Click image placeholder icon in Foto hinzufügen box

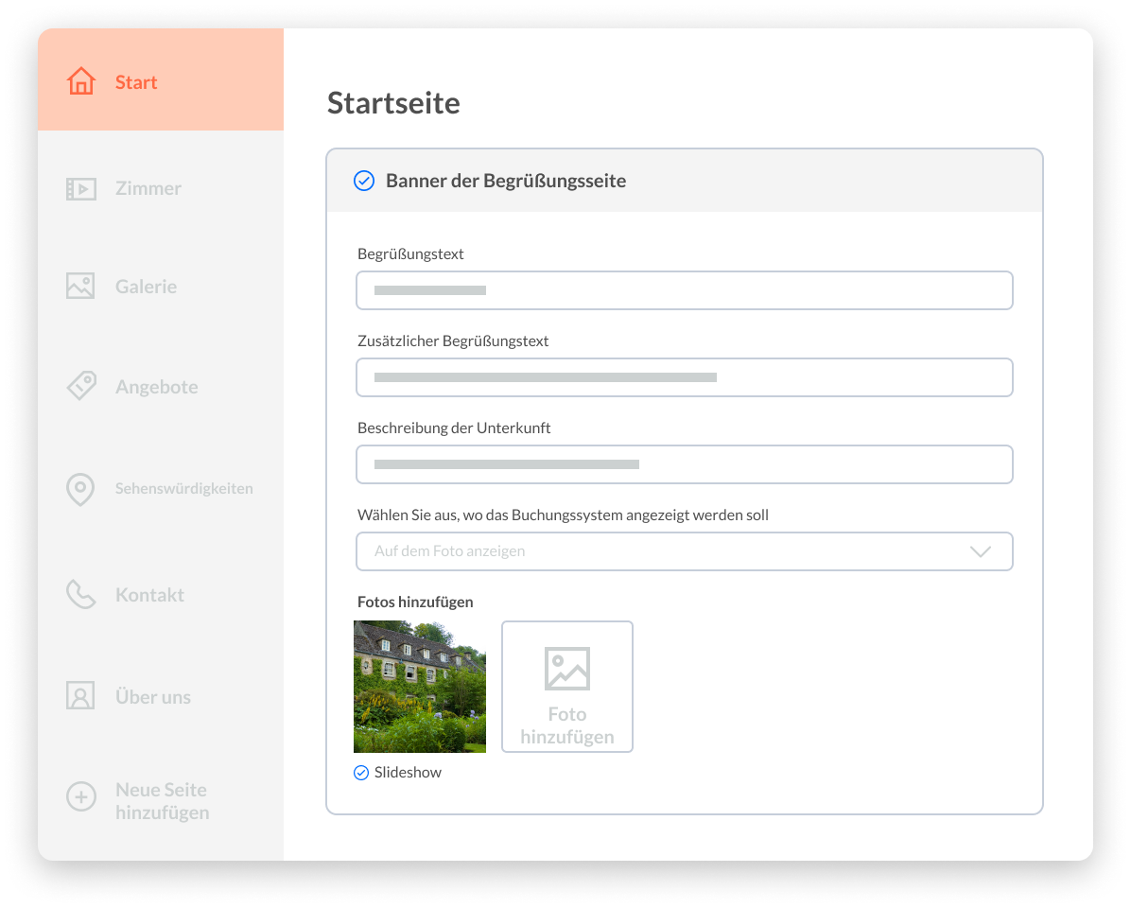pyautogui.click(x=567, y=669)
